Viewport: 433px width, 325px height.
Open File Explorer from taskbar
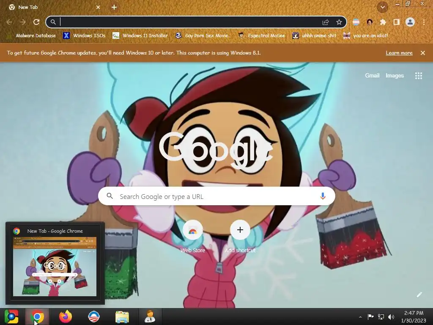pos(122,317)
